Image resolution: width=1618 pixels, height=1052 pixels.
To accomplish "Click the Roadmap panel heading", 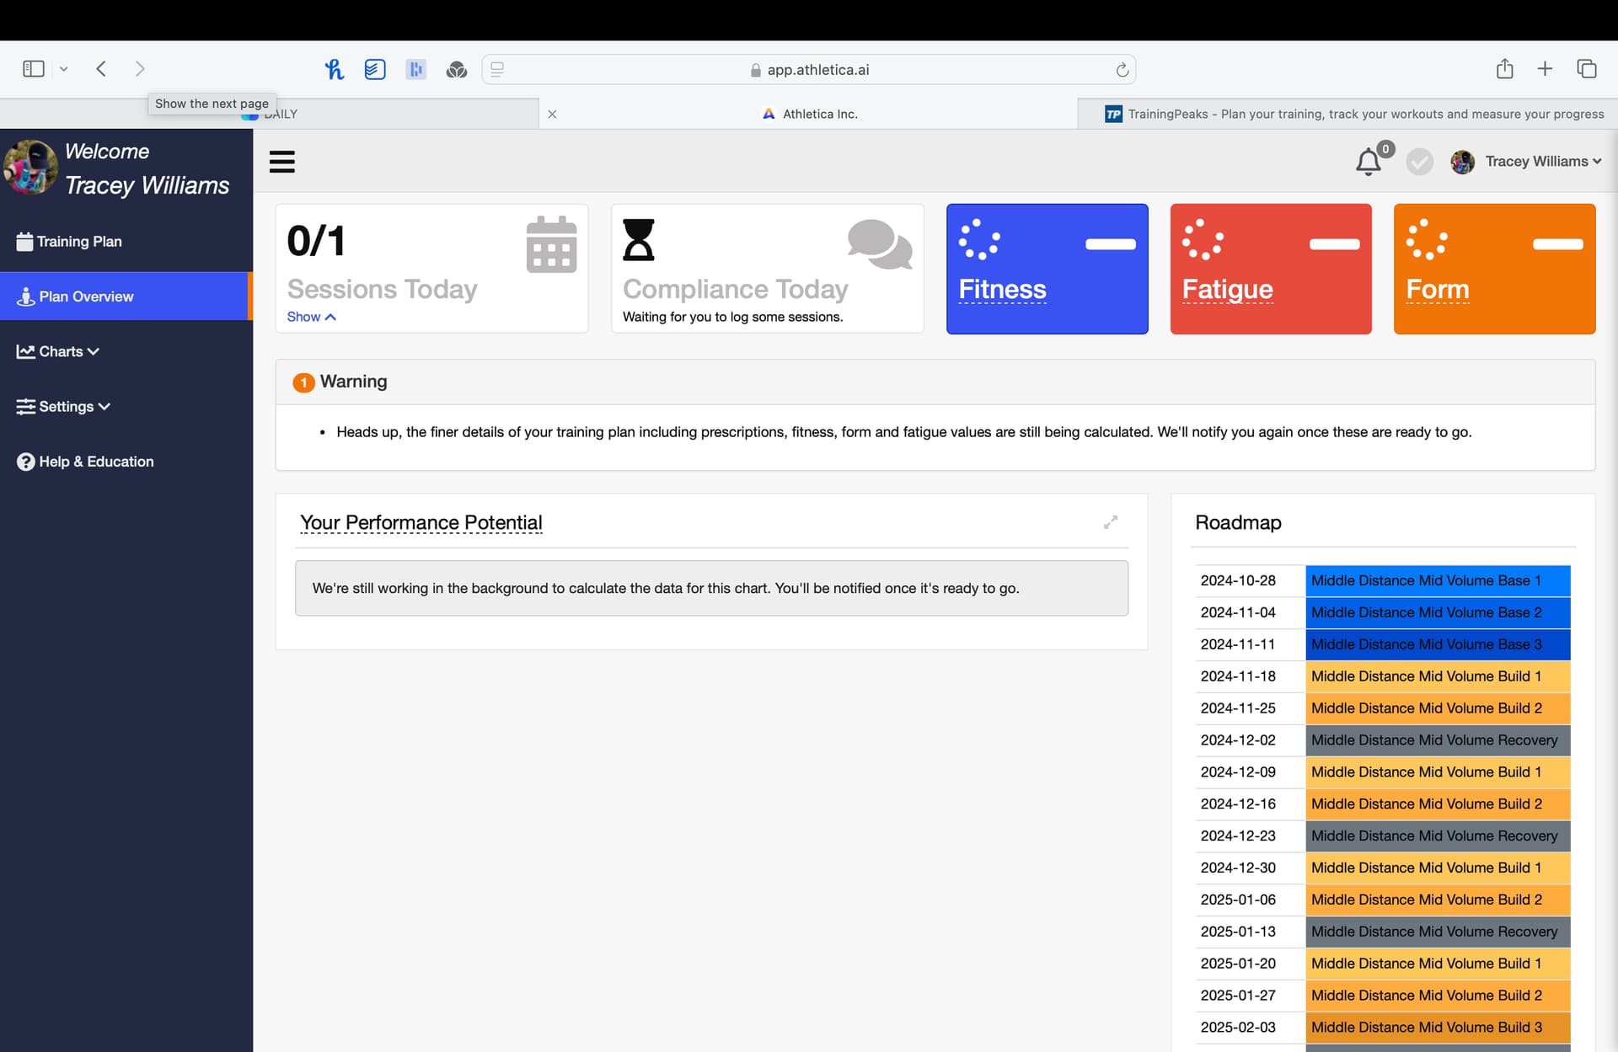I will (x=1238, y=522).
